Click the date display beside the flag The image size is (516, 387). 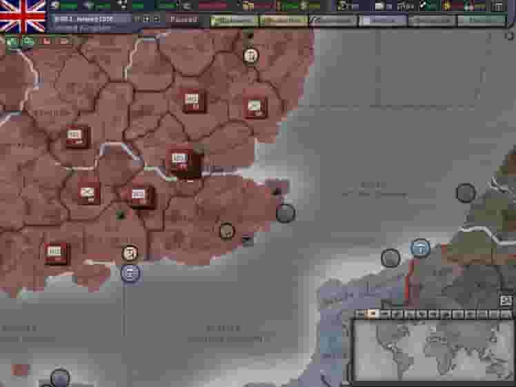point(83,19)
